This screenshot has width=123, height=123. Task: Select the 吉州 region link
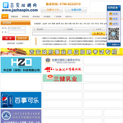tap(50, 24)
